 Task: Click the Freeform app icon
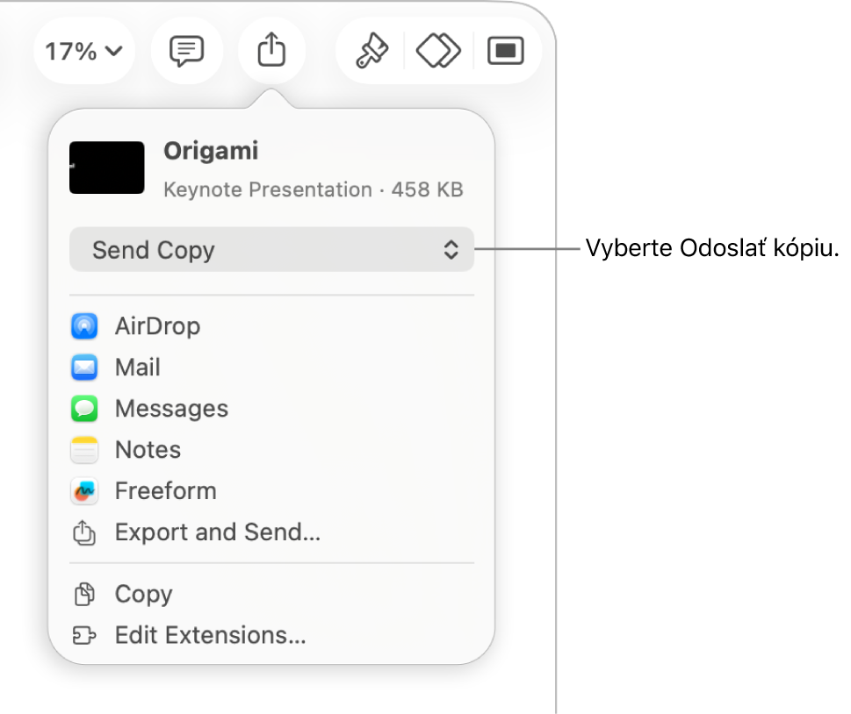pyautogui.click(x=84, y=491)
